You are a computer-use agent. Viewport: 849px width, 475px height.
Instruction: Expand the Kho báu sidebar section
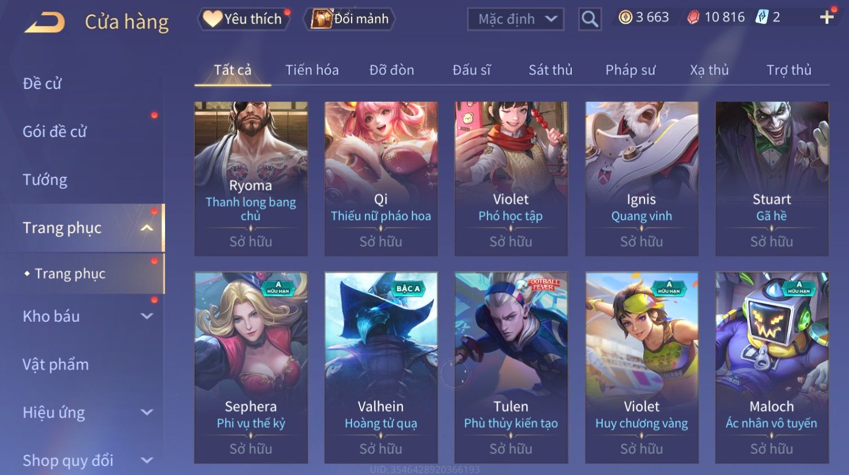pyautogui.click(x=146, y=316)
